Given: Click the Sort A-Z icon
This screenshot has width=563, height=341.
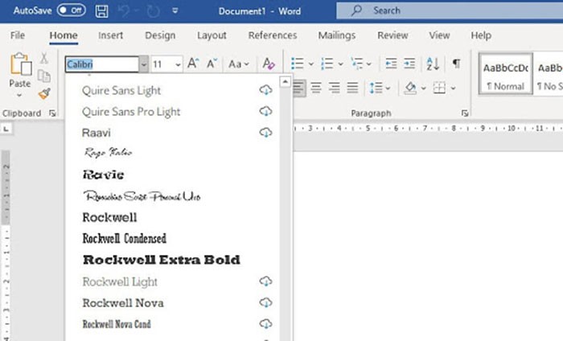Looking at the screenshot, I should 433,64.
